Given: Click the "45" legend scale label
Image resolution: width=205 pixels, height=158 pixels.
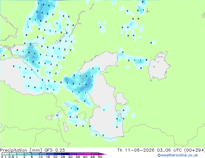Looking at the screenshot, I should (x=92, y=157).
